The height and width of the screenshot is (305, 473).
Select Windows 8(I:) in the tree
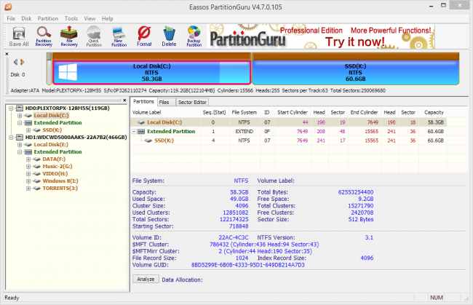[x=60, y=181]
